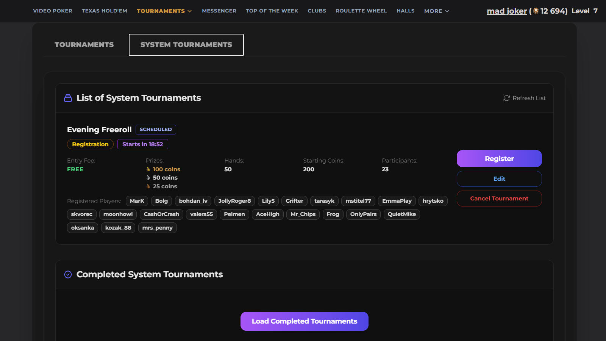Switch to the Tournaments tab

coord(84,45)
